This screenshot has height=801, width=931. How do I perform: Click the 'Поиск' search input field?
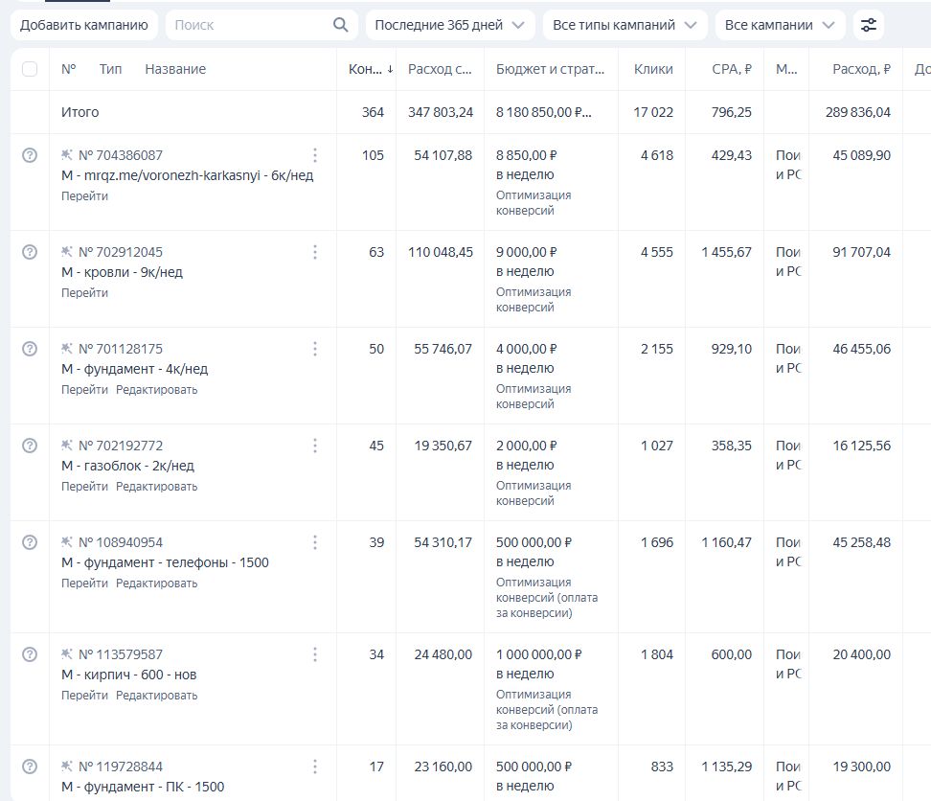point(249,25)
